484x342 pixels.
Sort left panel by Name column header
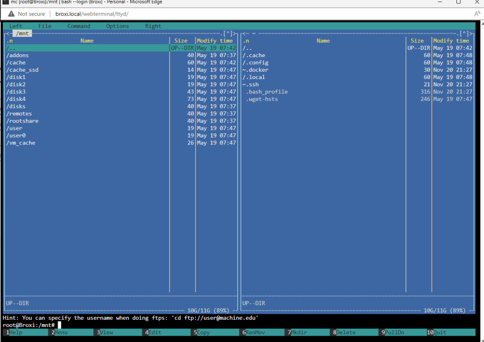[x=87, y=41]
